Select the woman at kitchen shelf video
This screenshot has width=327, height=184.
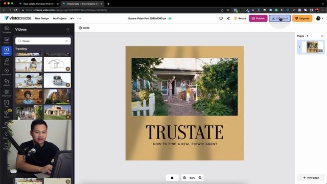coord(29,64)
